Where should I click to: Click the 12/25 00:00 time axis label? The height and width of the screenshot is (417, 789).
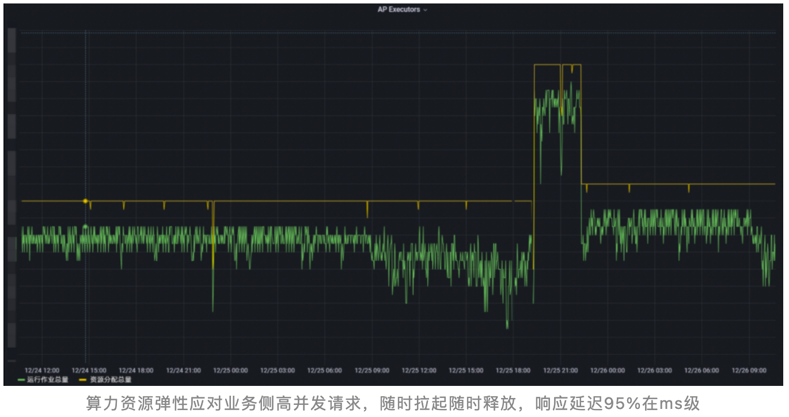[230, 370]
